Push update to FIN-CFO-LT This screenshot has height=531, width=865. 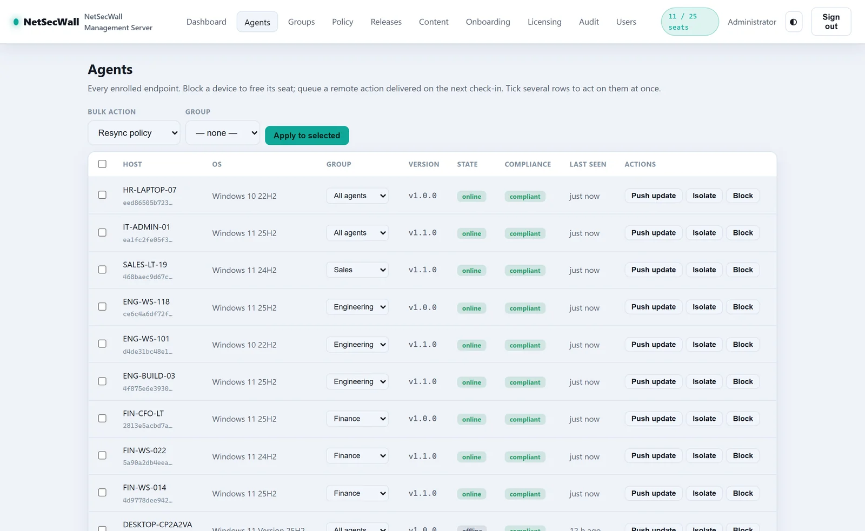tap(654, 419)
